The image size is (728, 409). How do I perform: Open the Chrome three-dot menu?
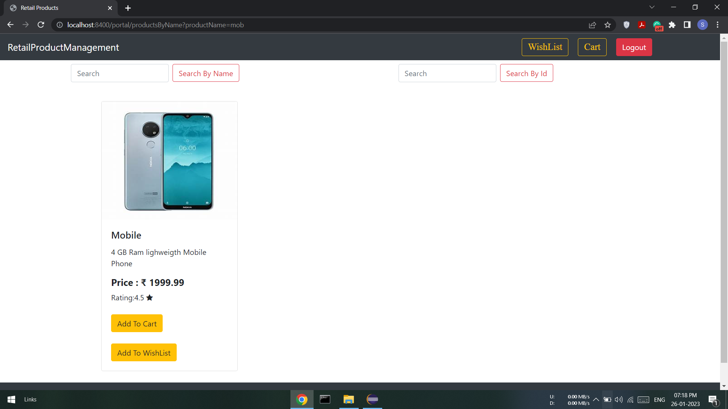[x=717, y=25]
